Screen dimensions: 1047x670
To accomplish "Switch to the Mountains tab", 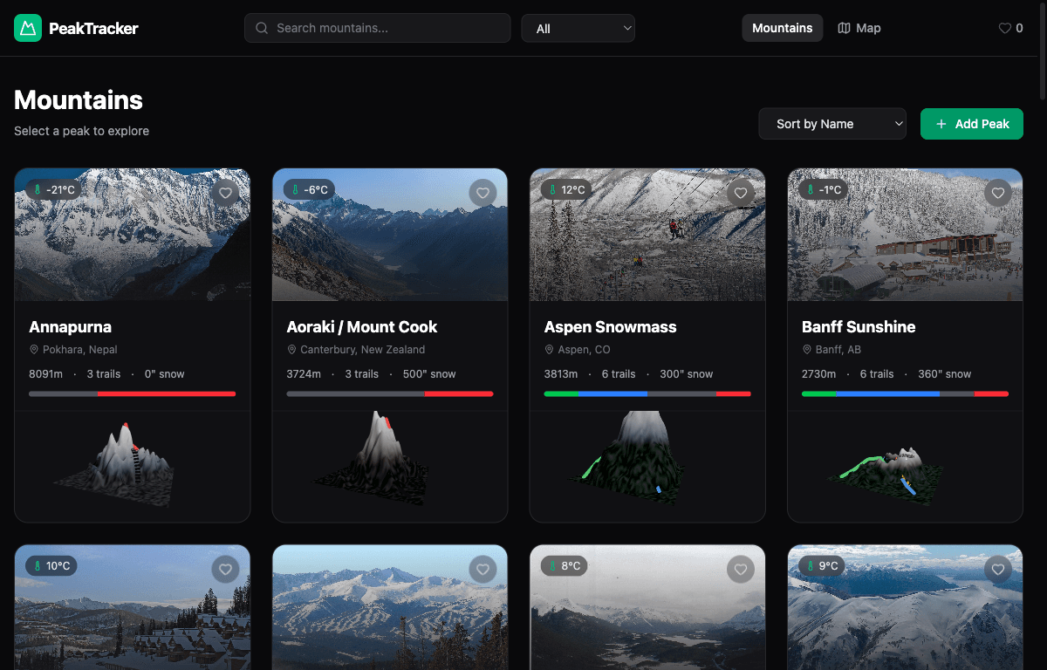I will point(782,27).
